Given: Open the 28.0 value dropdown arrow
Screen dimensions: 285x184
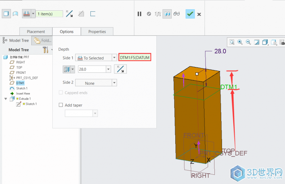Looking at the screenshot, I should point(108,69).
